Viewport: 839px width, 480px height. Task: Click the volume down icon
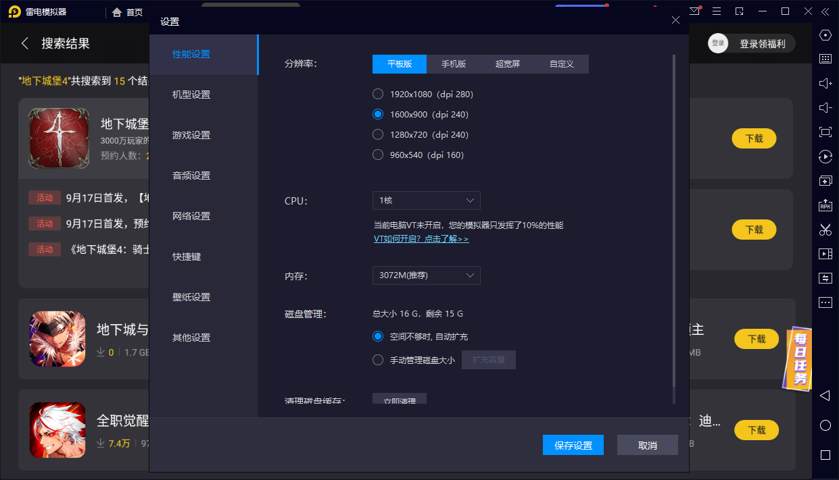pyautogui.click(x=825, y=107)
